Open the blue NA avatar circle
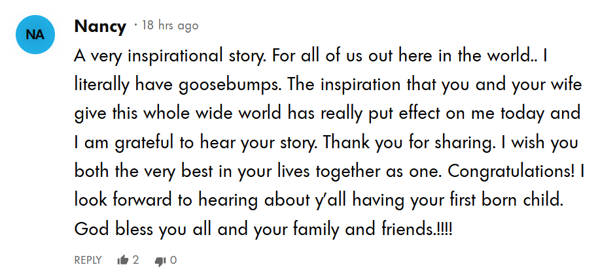This screenshot has height=269, width=615. point(35,35)
